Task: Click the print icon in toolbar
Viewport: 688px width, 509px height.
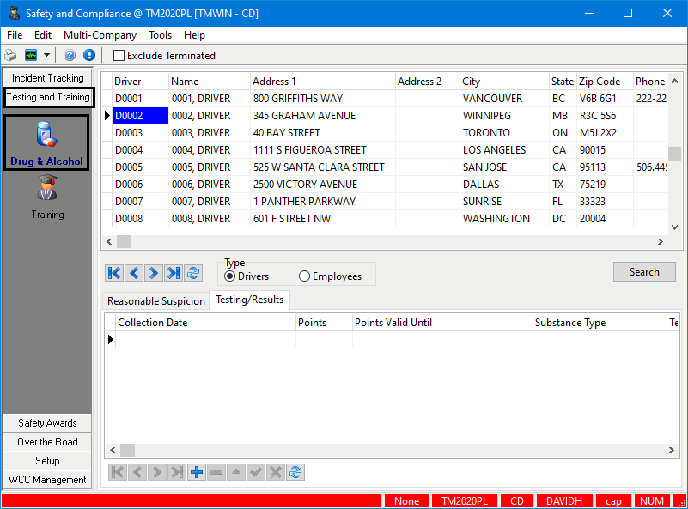Action: [x=10, y=55]
